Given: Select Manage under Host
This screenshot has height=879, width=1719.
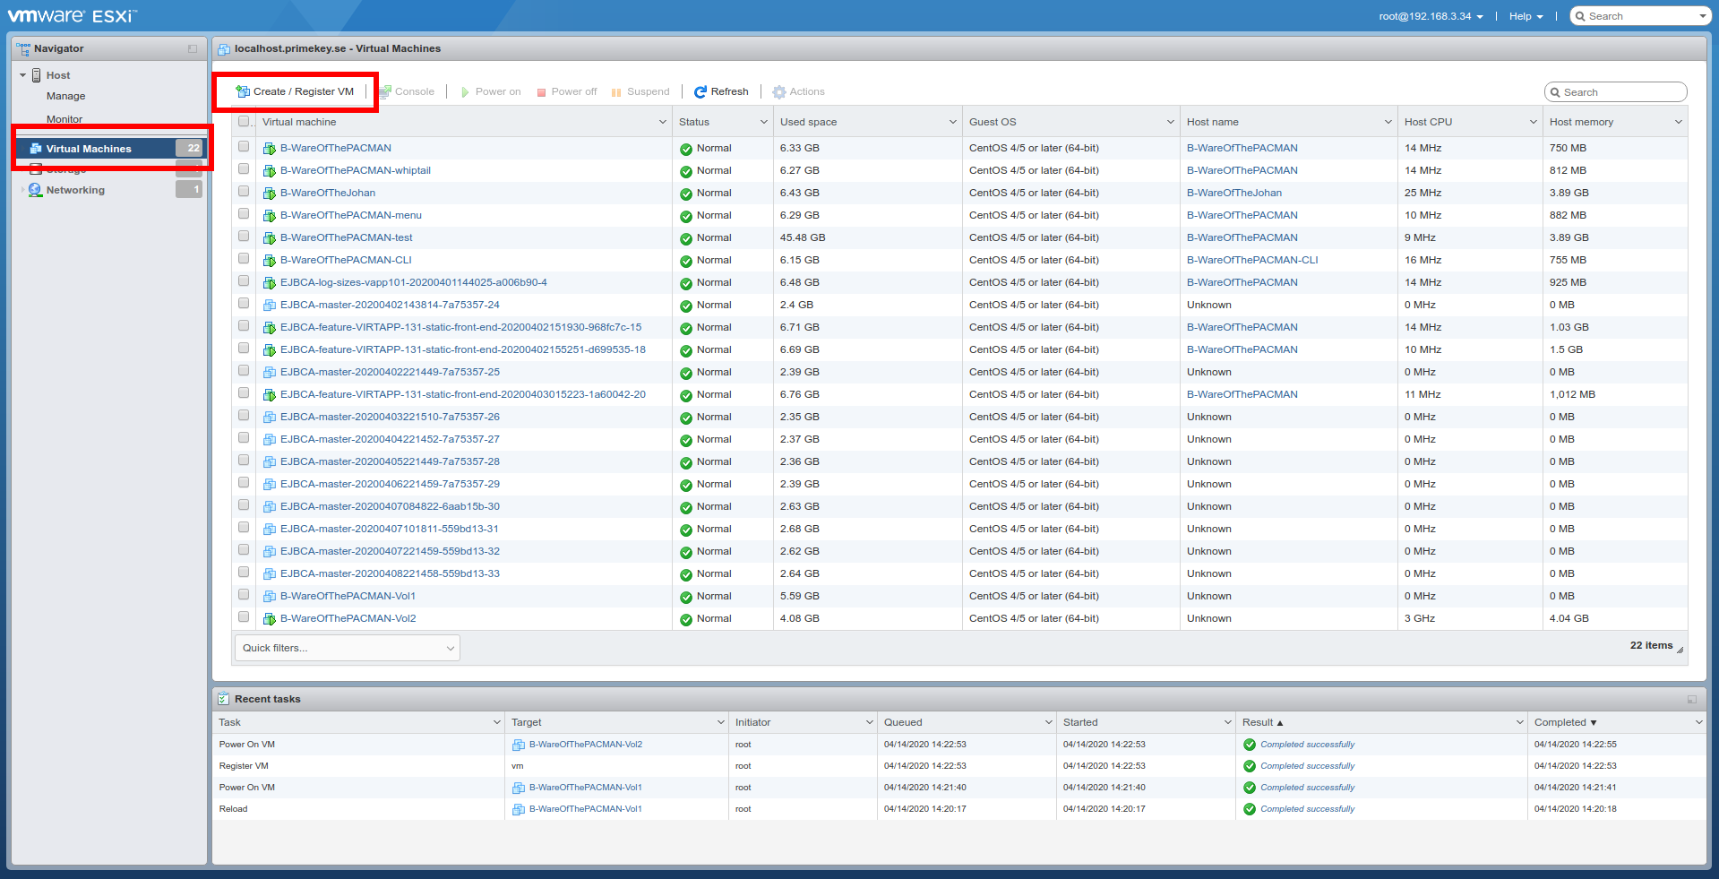Looking at the screenshot, I should pos(65,96).
